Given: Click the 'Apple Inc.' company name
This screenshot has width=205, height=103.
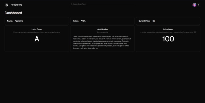Looking at the screenshot, I should (x=19, y=21).
